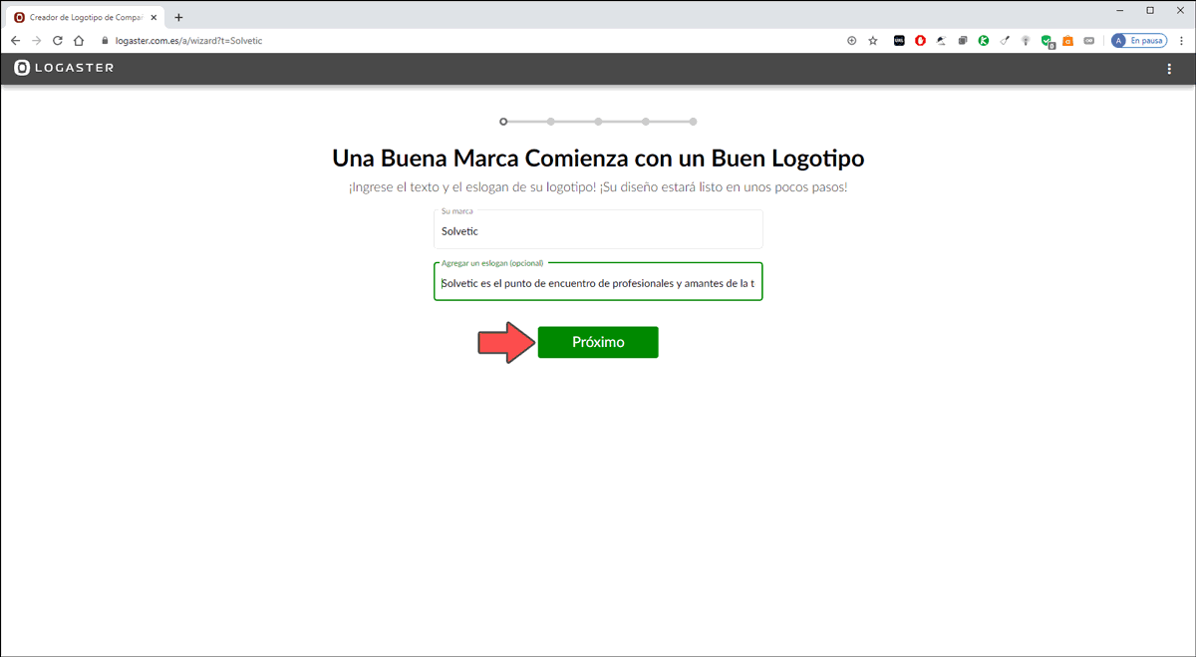The height and width of the screenshot is (657, 1196).
Task: Open the orange shopping bag extension
Action: 1067,41
